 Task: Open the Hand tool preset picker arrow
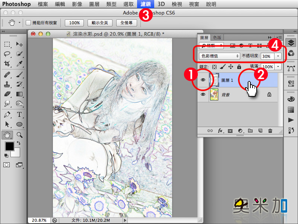click(x=19, y=23)
